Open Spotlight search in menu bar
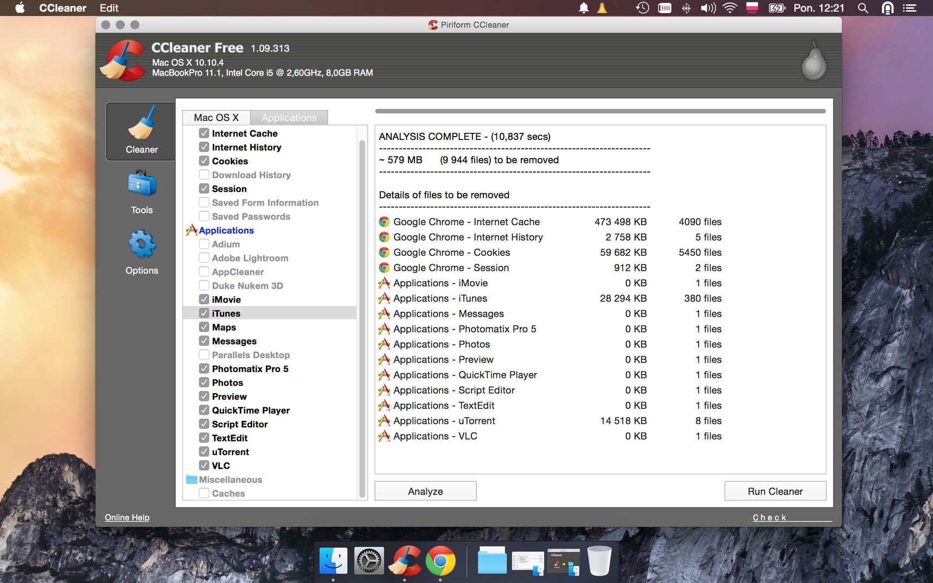The width and height of the screenshot is (933, 583). pos(863,8)
